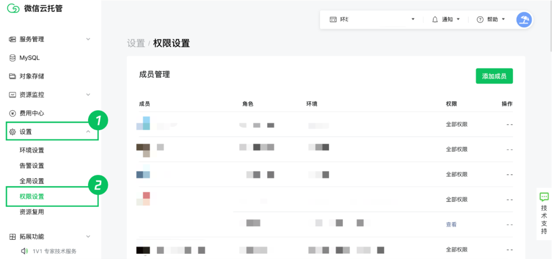Select the 资源复用 submenu item
Screen dimensions: 552x259
click(x=32, y=212)
